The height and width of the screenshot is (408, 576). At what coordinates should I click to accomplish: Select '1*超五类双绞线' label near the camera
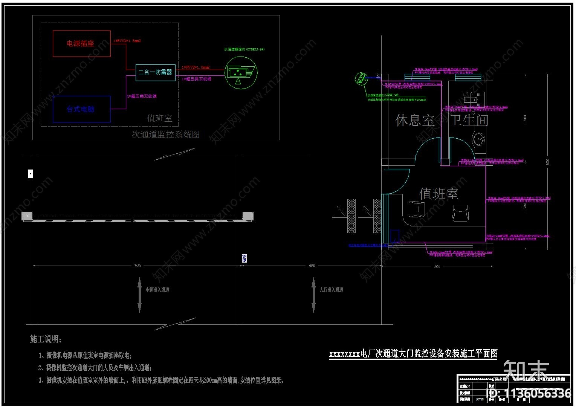196,79
